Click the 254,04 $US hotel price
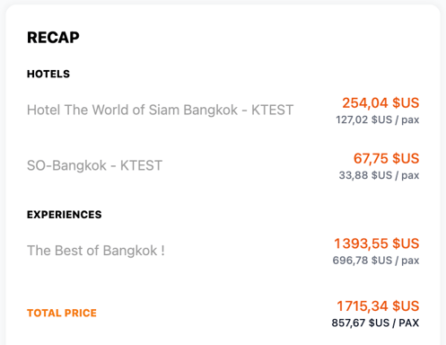 [380, 102]
